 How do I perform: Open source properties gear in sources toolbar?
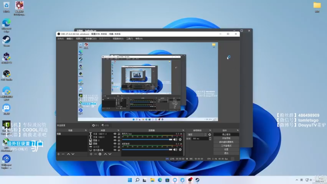click(100, 154)
